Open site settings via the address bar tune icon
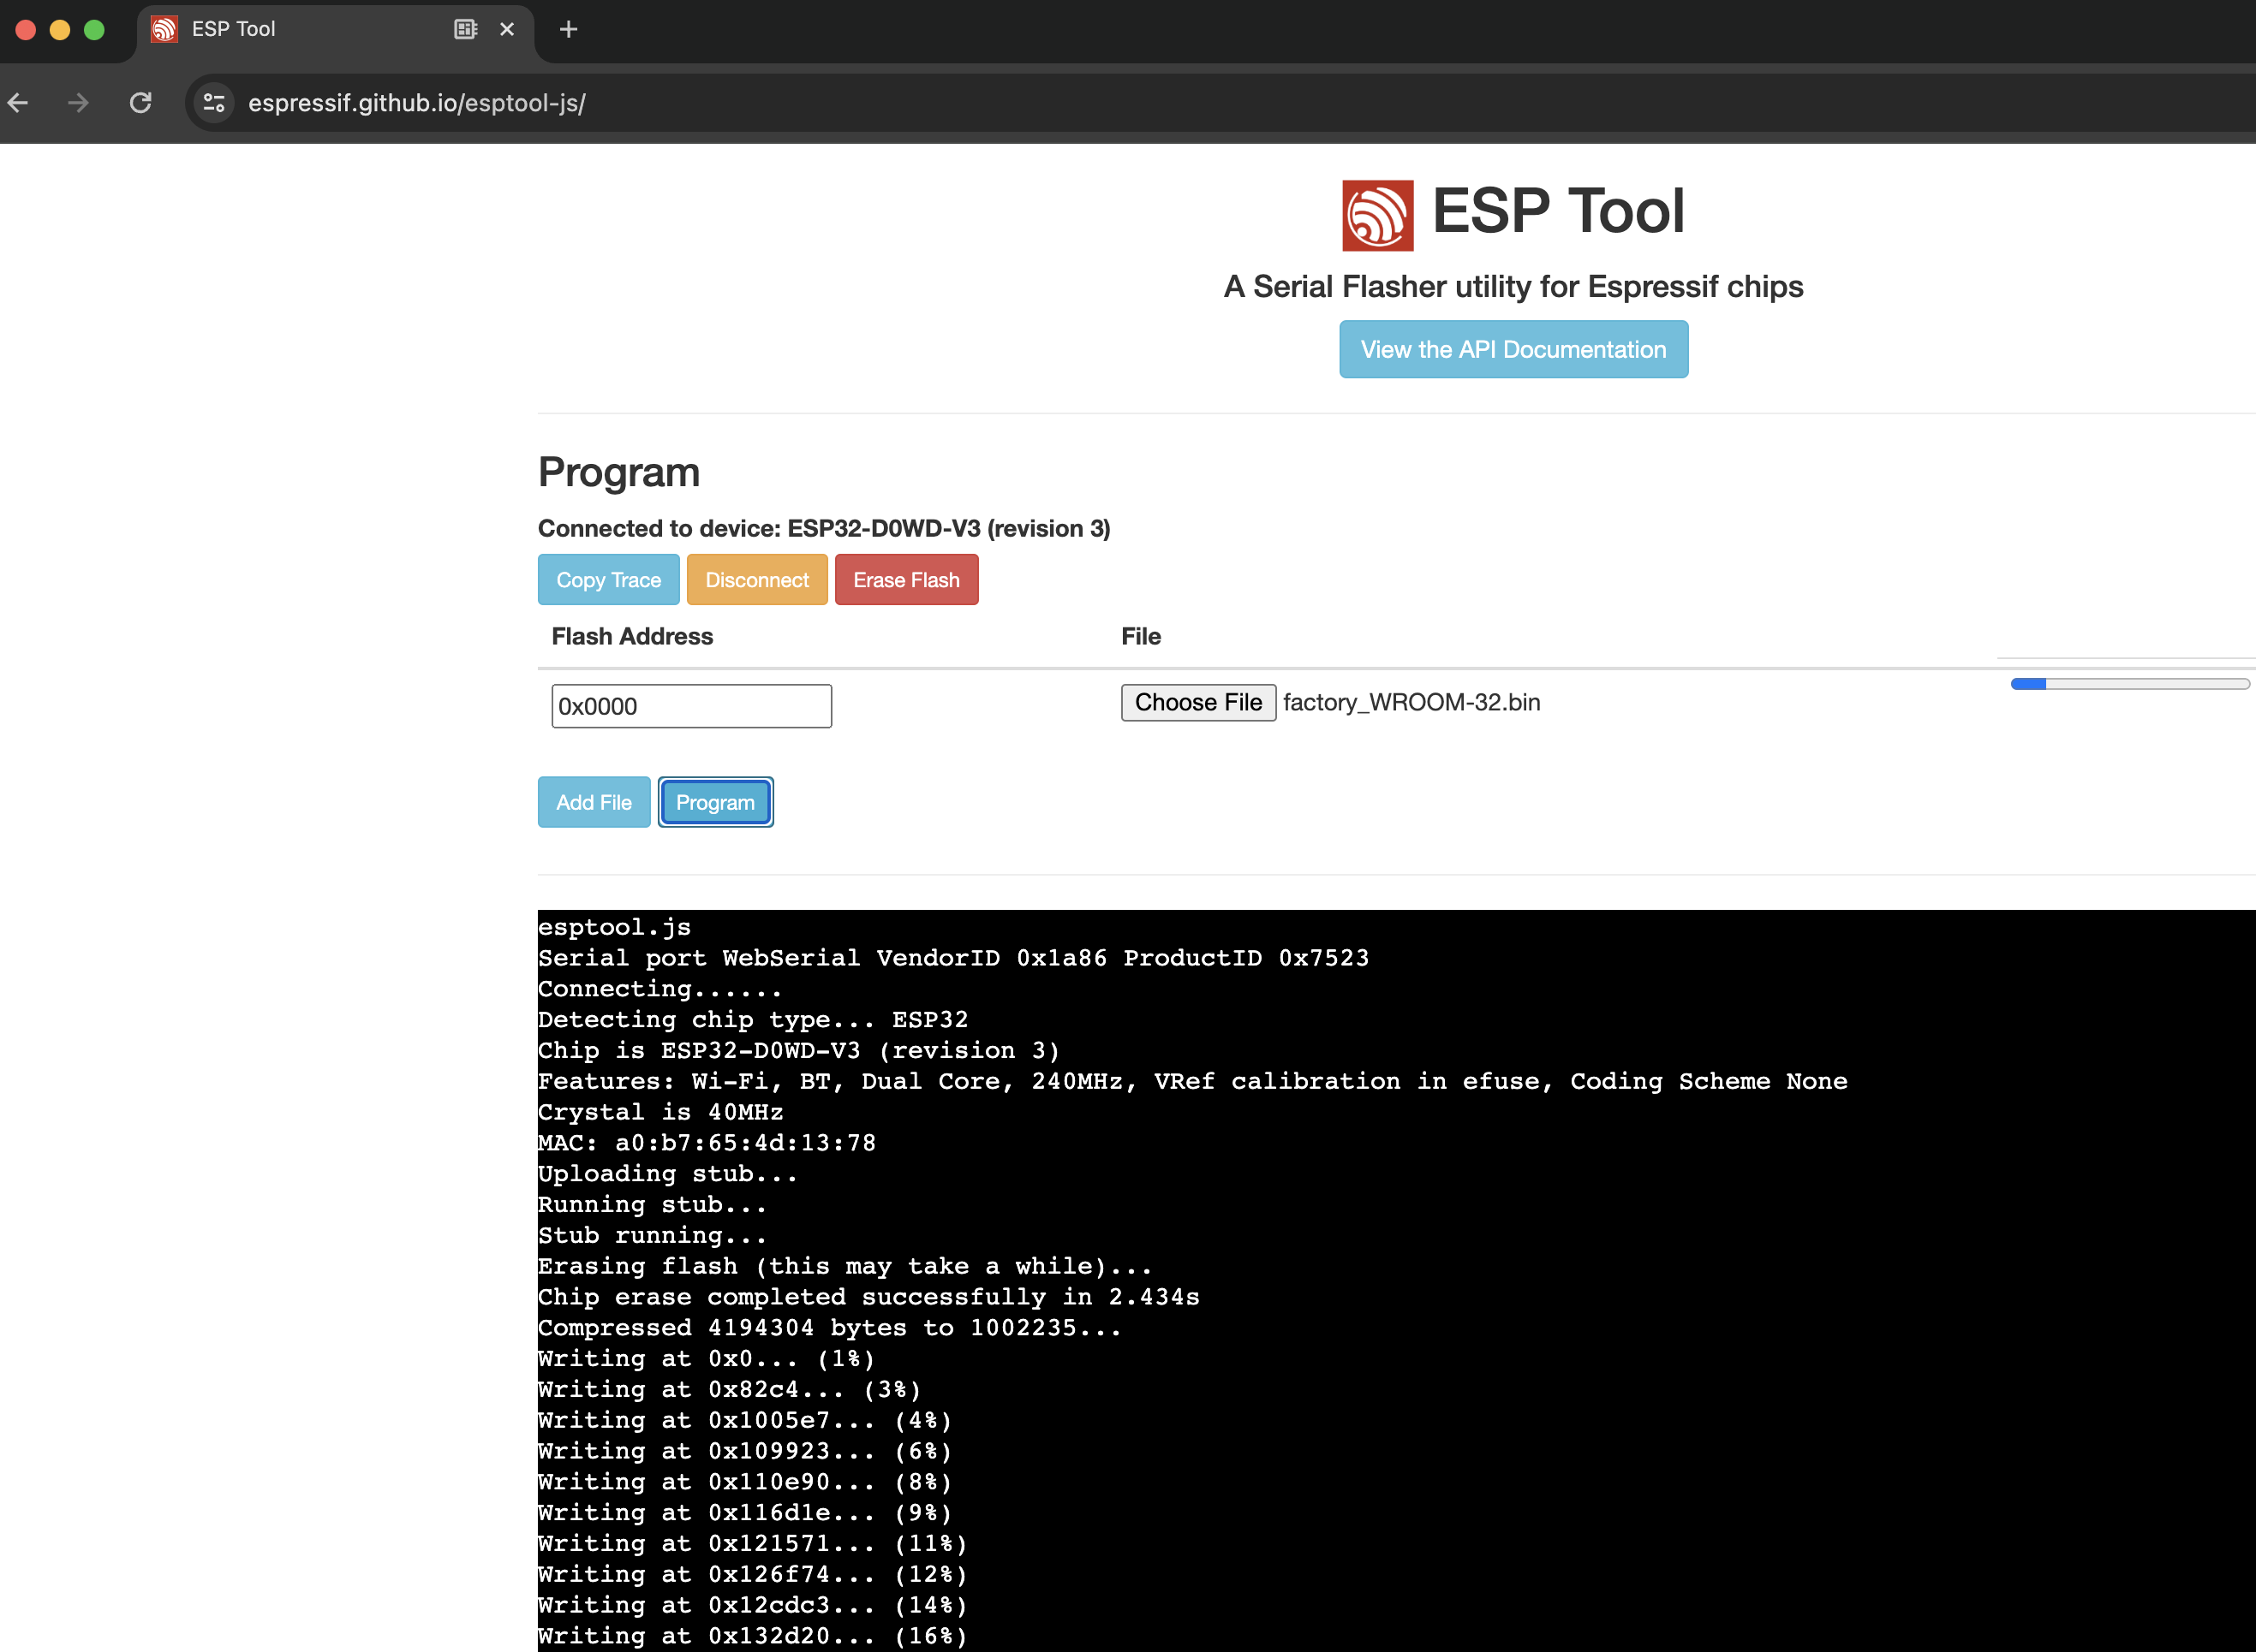The width and height of the screenshot is (2256, 1652). [213, 102]
